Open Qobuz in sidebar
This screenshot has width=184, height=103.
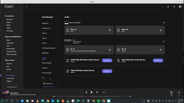coord(9,25)
